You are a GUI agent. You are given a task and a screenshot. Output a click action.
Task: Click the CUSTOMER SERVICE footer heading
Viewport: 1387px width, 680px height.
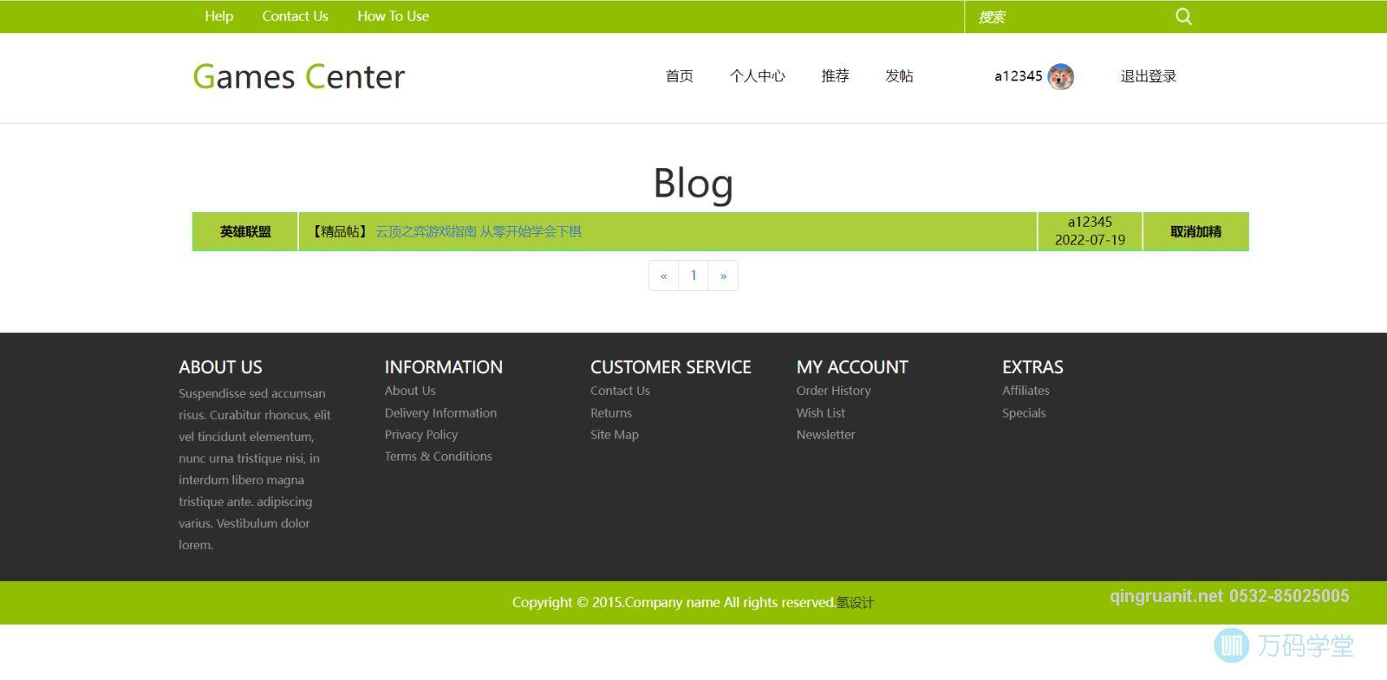point(671,367)
